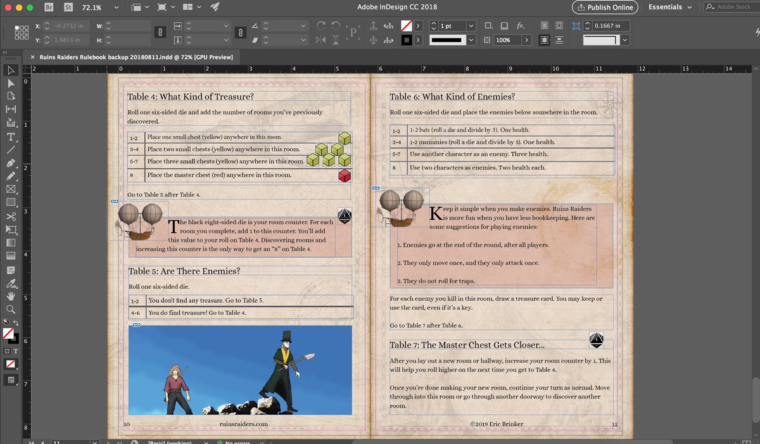Image resolution: width=760 pixels, height=444 pixels.
Task: Toggle the drop shadow effect
Action: pyautogui.click(x=503, y=26)
